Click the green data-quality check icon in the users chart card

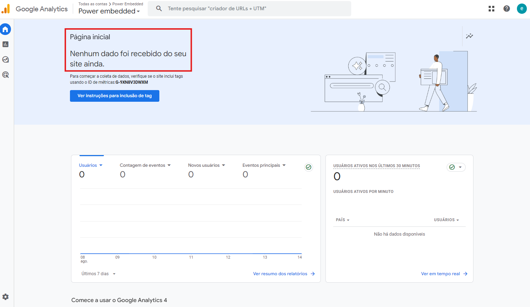[x=308, y=167]
